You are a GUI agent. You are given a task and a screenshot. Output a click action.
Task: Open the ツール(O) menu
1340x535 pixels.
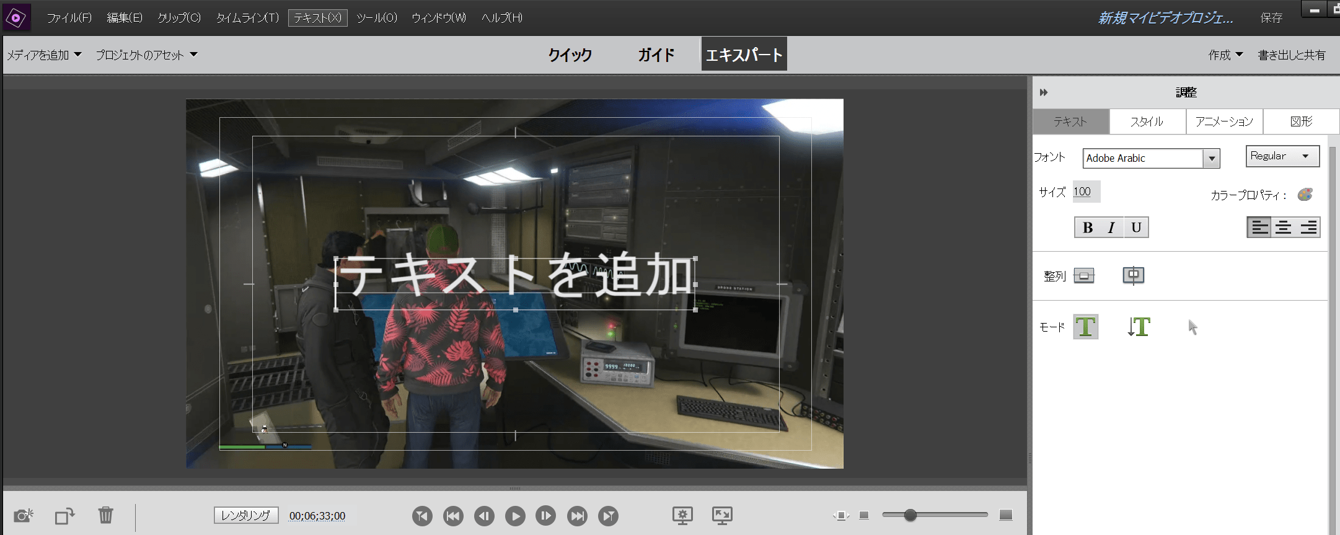pyautogui.click(x=377, y=18)
